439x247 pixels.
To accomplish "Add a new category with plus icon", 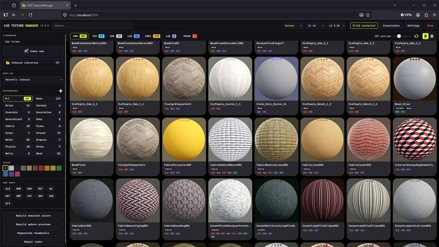I will [60, 91].
